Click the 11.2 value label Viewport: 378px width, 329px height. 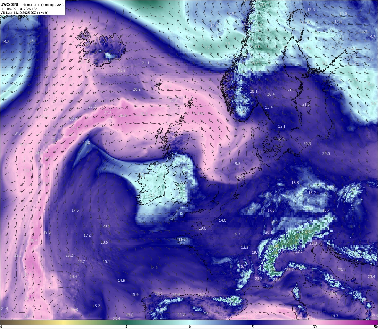(268, 195)
